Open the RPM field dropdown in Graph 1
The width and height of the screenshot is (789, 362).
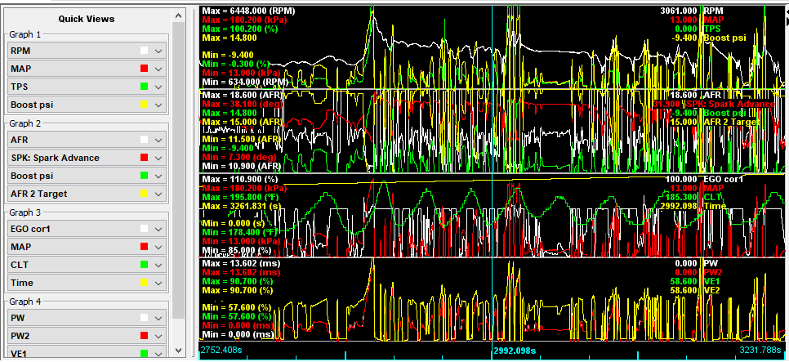pyautogui.click(x=159, y=51)
